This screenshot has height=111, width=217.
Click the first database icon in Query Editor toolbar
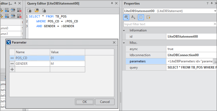coord(29,10)
